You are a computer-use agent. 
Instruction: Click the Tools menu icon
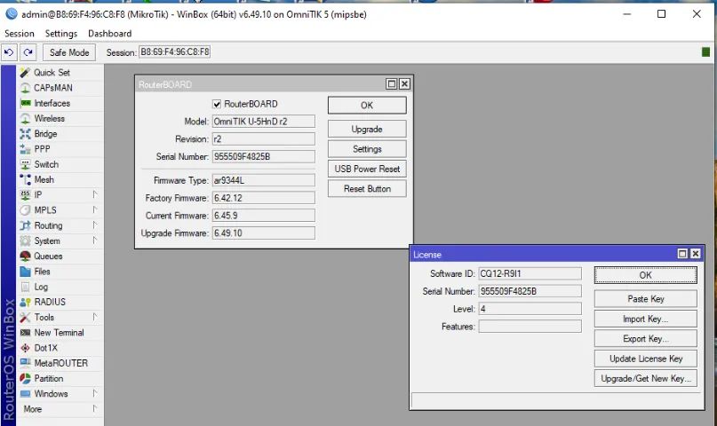click(x=25, y=318)
